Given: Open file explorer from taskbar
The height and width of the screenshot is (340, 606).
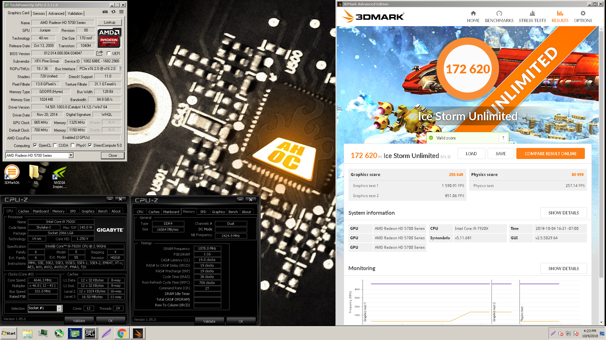Looking at the screenshot, I should coord(27,333).
